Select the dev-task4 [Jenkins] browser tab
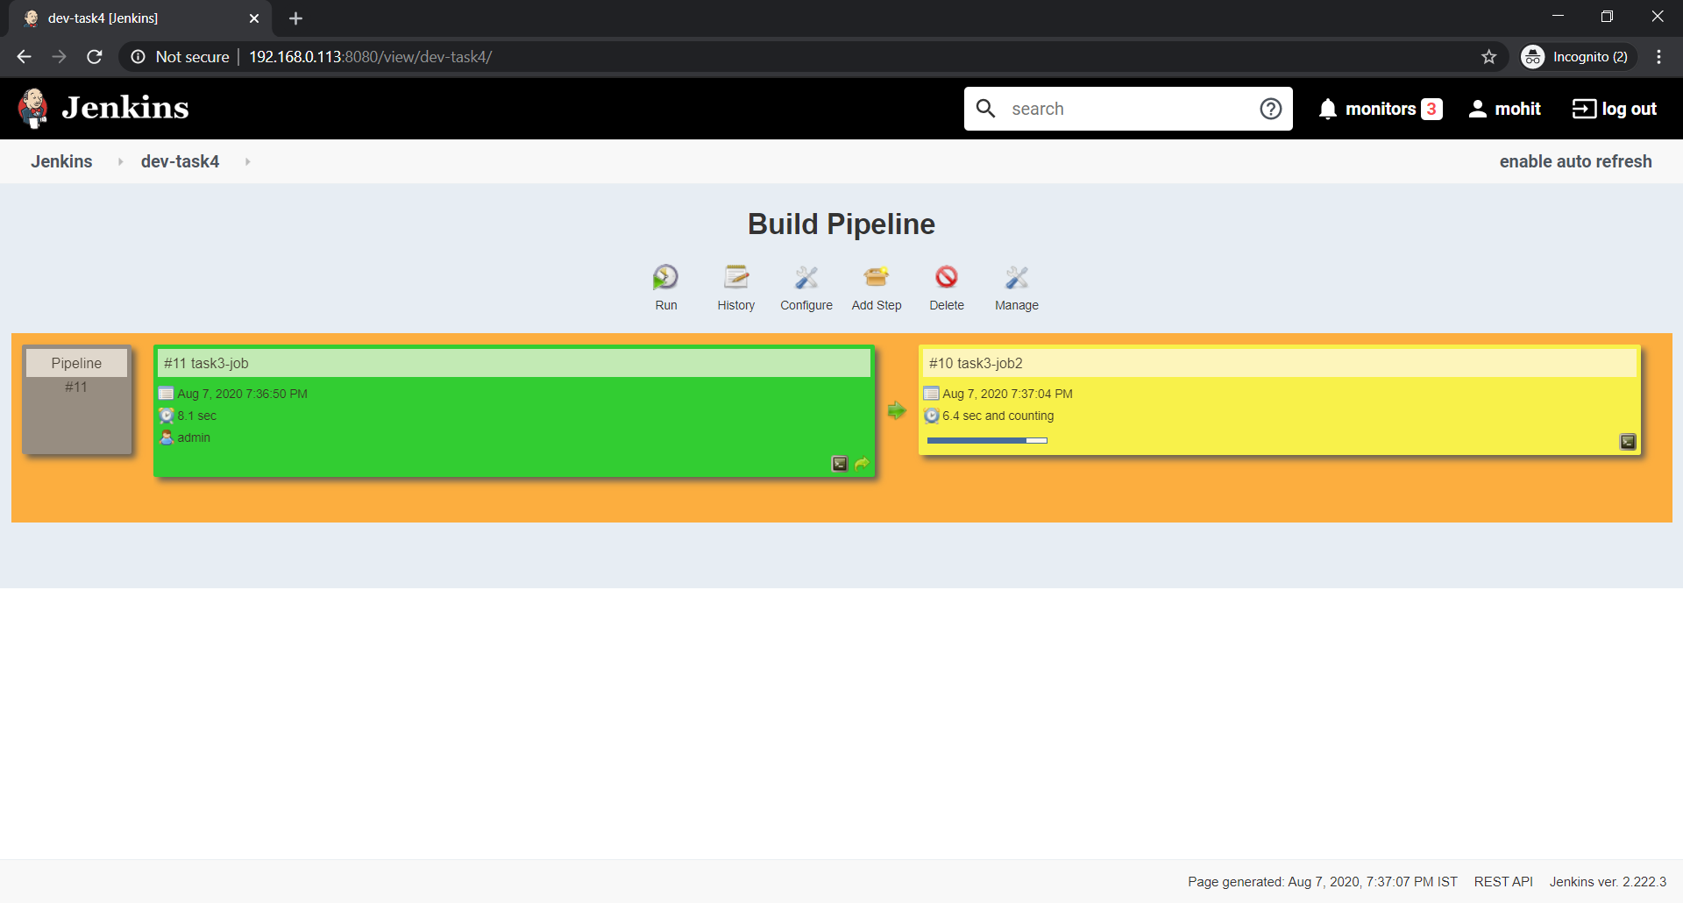Screen dimensions: 1683x903 [140, 18]
